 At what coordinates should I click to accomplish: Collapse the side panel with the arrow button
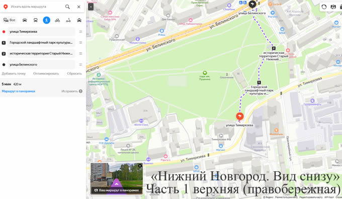click(91, 7)
